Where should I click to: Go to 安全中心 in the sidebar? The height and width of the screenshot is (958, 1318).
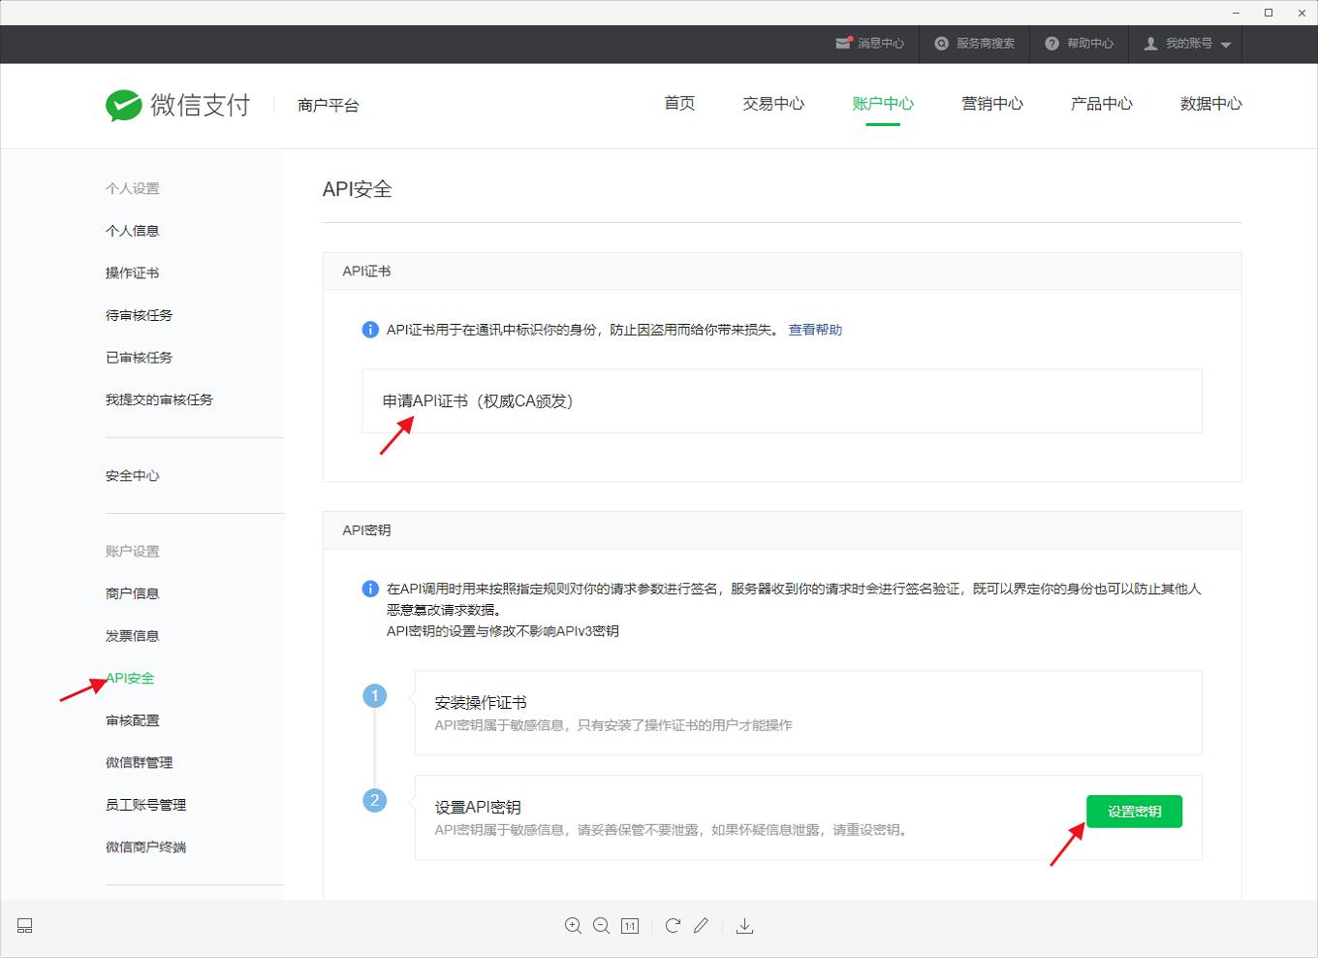(133, 476)
